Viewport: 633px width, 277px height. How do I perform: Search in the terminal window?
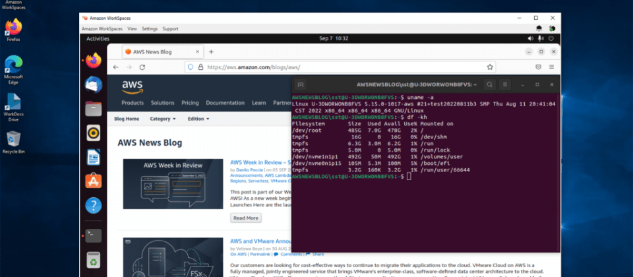click(489, 85)
